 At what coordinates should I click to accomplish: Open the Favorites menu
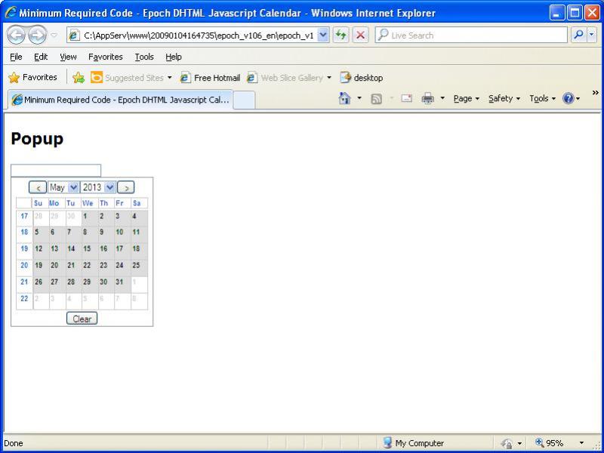click(106, 57)
